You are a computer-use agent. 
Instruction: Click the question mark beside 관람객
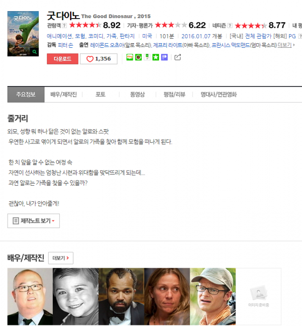coord(64,26)
